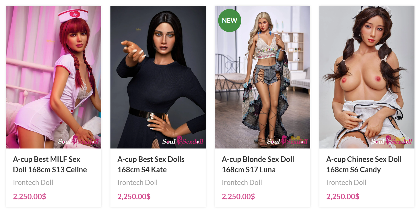Click Irontech Doll brand under Celine
The height and width of the screenshot is (211, 420).
click(33, 182)
